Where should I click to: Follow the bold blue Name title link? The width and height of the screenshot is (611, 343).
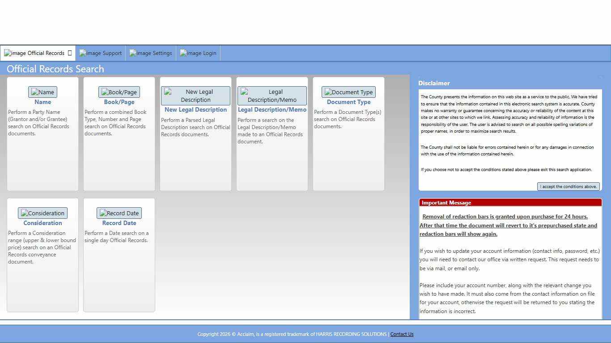pos(42,102)
